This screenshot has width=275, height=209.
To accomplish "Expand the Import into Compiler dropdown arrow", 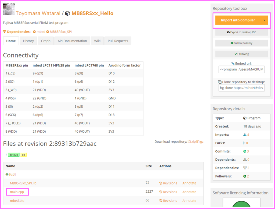I will [x=264, y=20].
